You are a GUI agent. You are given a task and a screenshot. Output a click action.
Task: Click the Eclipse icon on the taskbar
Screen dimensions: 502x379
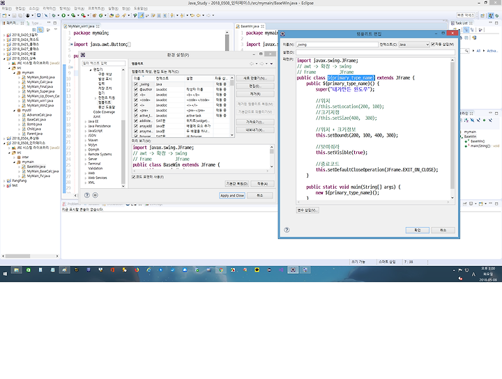tap(293, 270)
